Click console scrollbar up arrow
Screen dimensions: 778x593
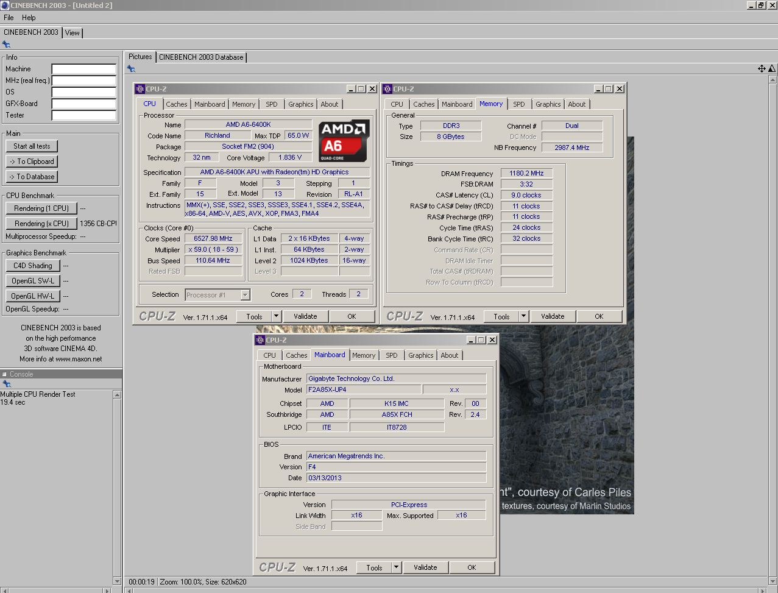118,395
